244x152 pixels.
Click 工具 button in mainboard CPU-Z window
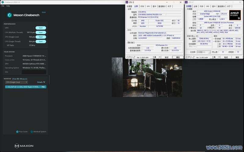point(154,57)
